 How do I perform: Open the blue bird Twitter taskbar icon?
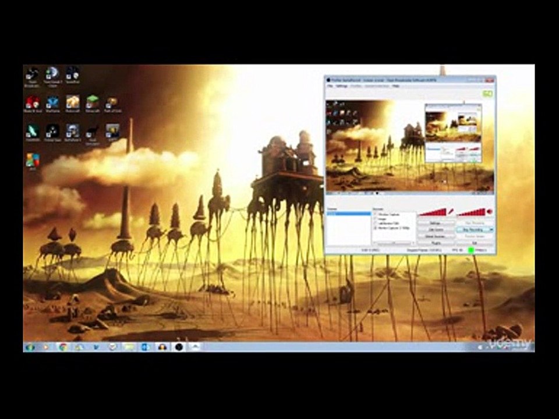96,347
